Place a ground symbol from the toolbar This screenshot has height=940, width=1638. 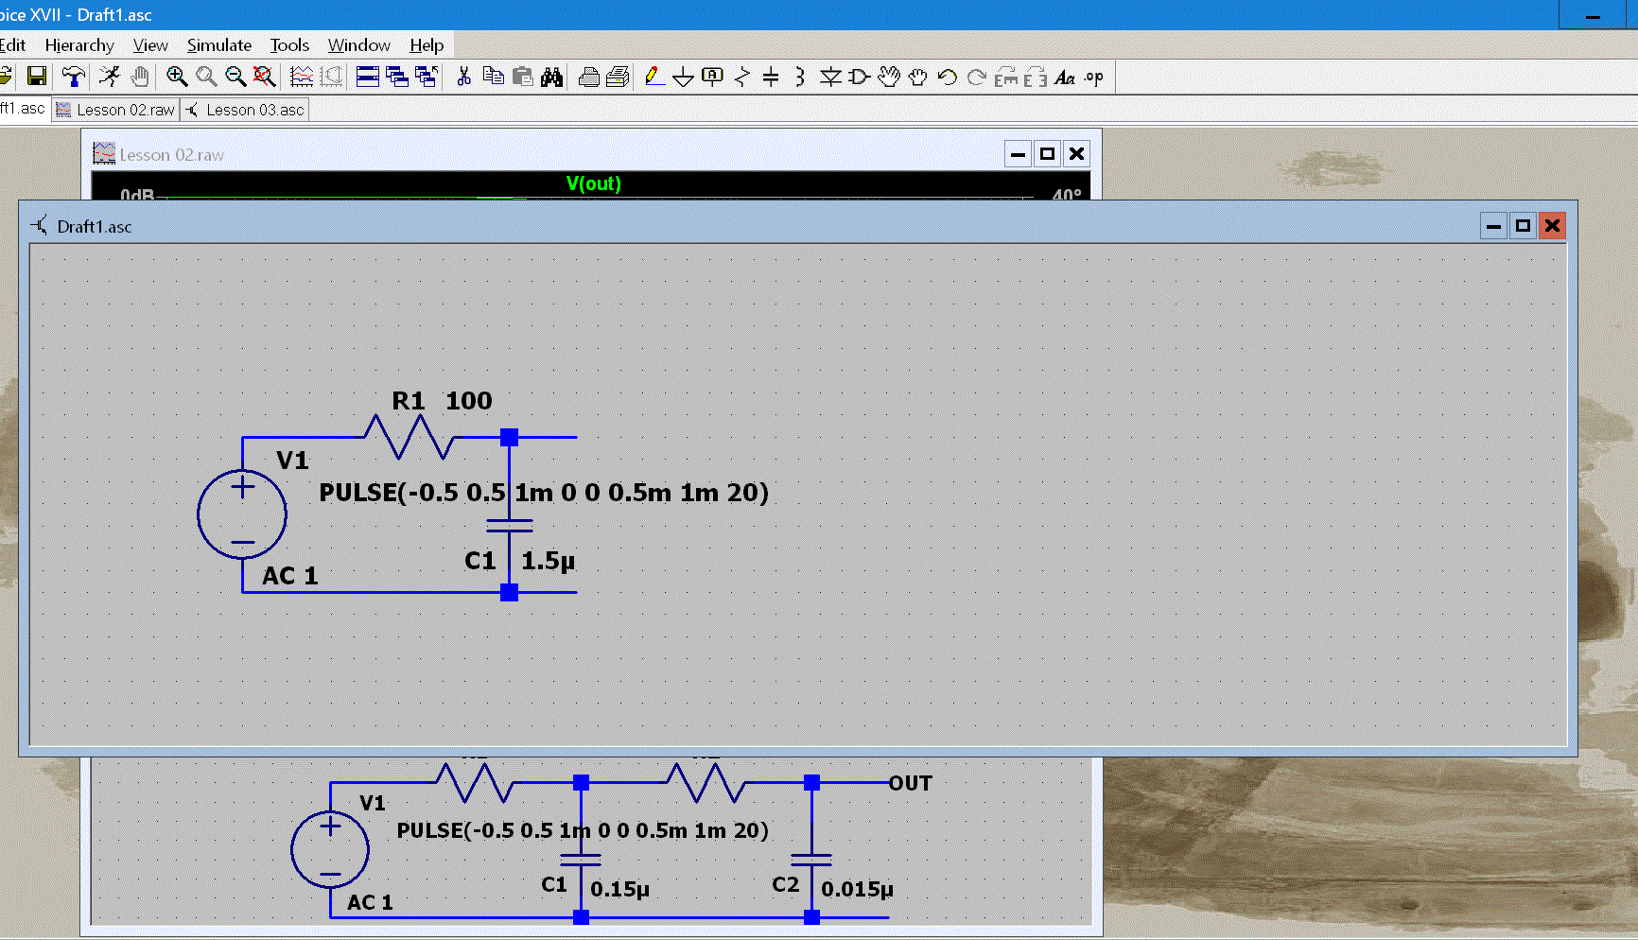coord(683,78)
